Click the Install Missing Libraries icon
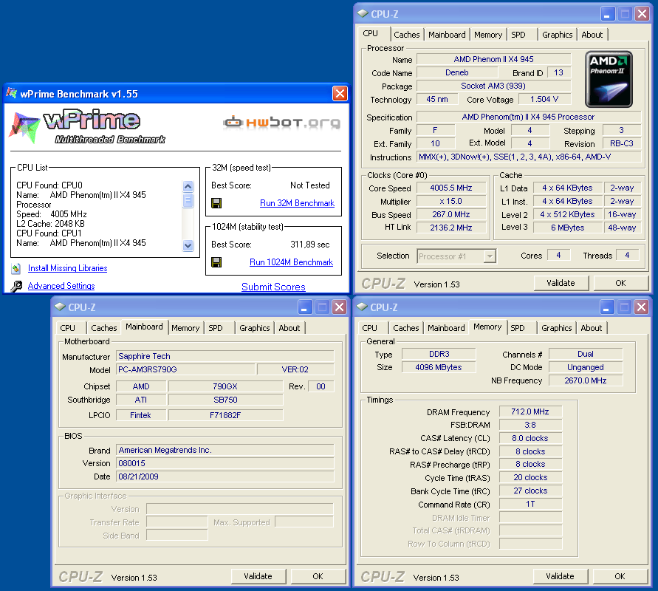The width and height of the screenshot is (658, 591). 16,268
